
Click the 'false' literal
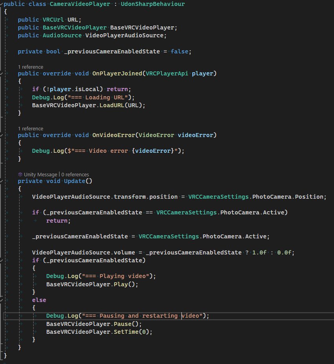(x=180, y=51)
